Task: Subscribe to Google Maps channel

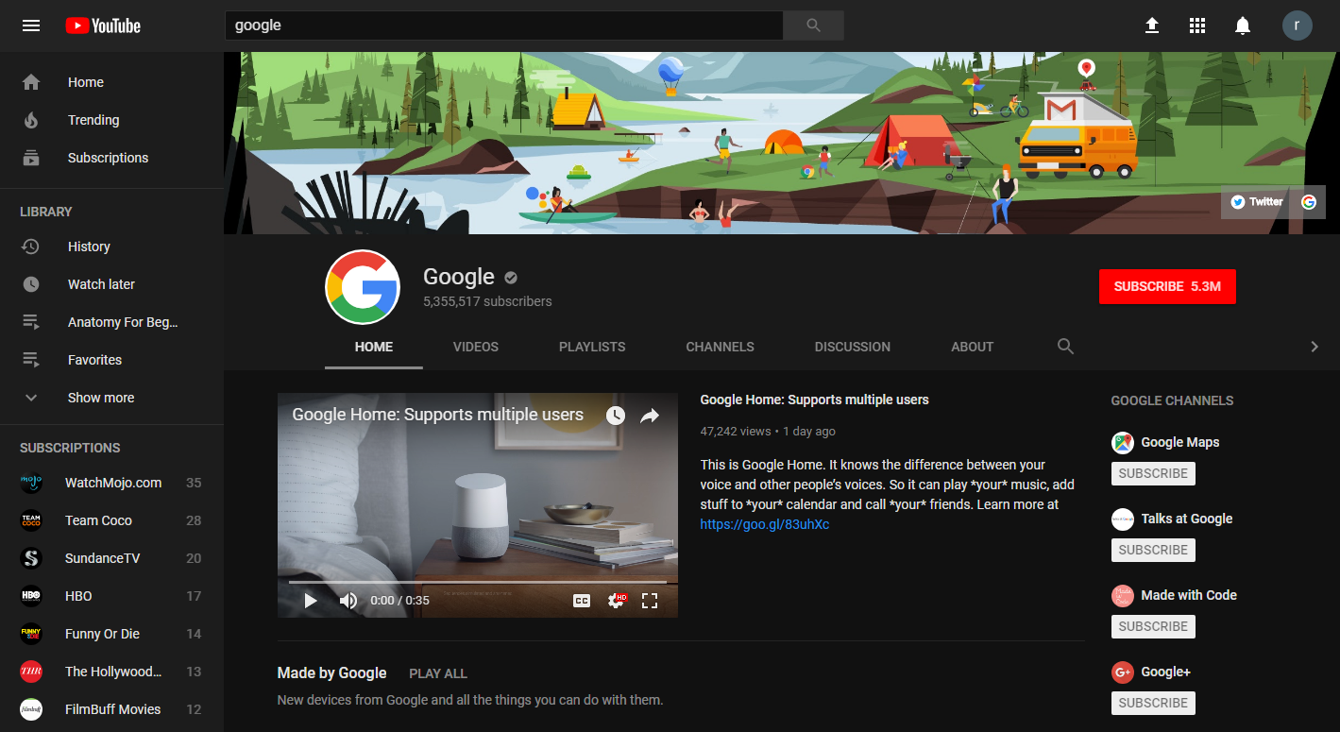Action: [1153, 473]
